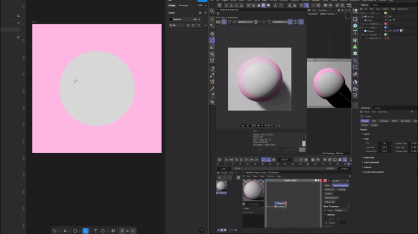Viewport: 418px width, 234px height.
Task: Switch Figma to Dev Mode toggle
Action: 133,231
